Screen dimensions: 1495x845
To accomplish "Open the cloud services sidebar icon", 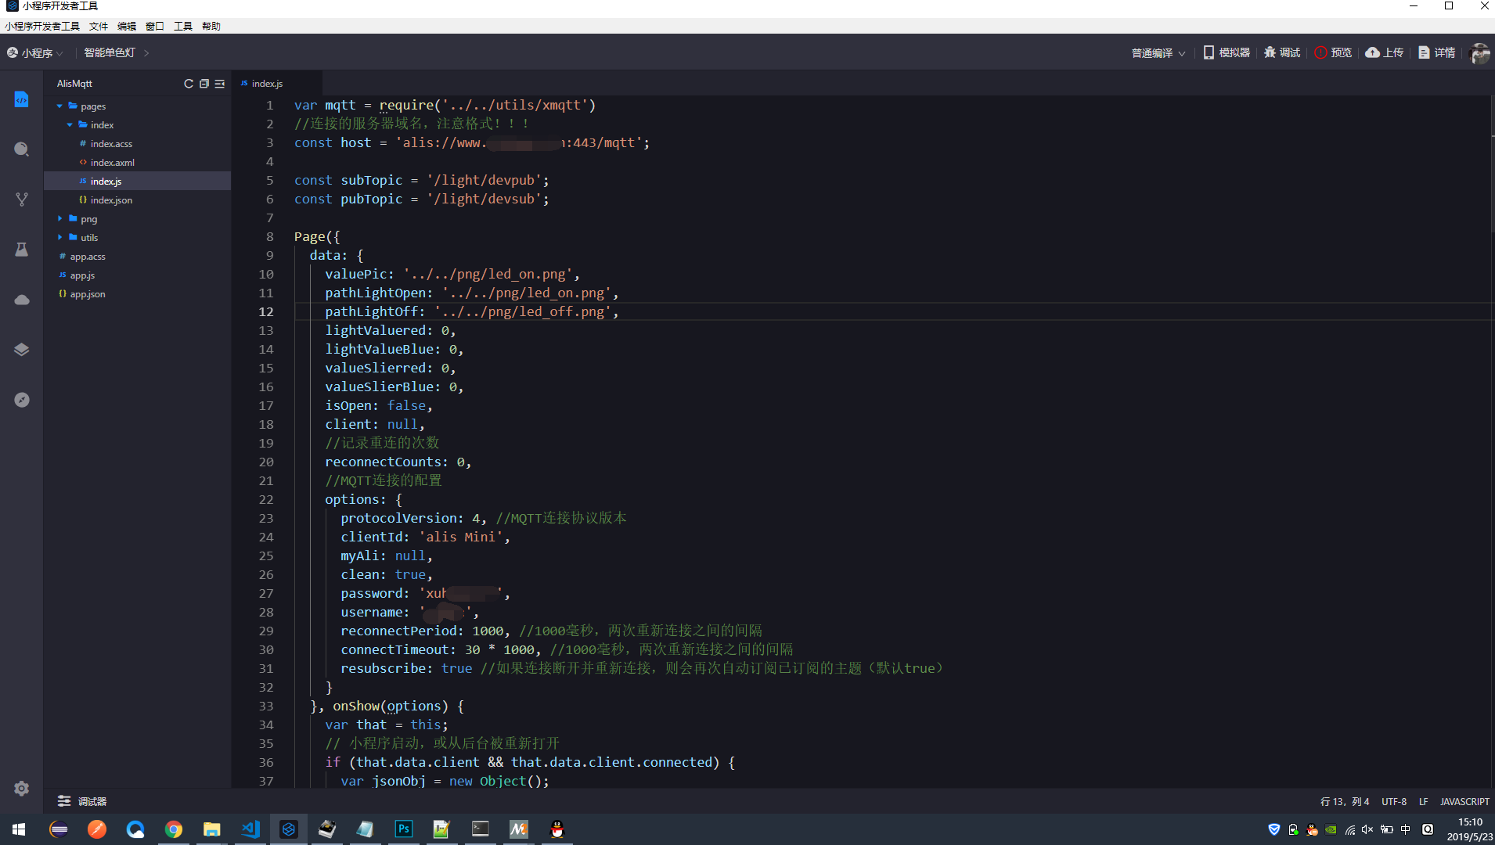I will pyautogui.click(x=21, y=300).
